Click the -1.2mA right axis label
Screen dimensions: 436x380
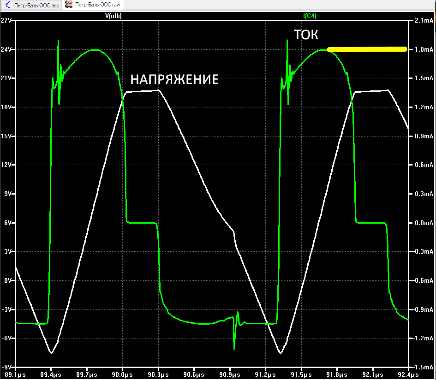click(x=423, y=338)
